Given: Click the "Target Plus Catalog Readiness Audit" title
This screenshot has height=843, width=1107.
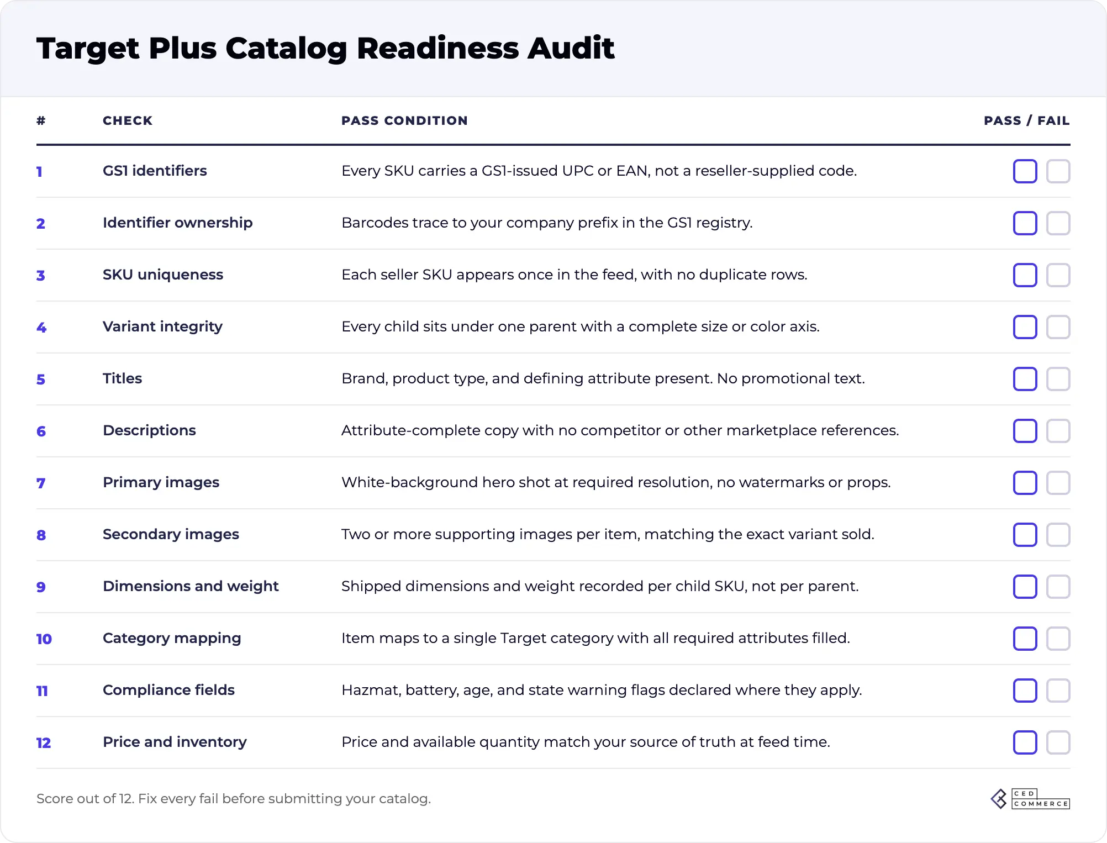Looking at the screenshot, I should [325, 48].
